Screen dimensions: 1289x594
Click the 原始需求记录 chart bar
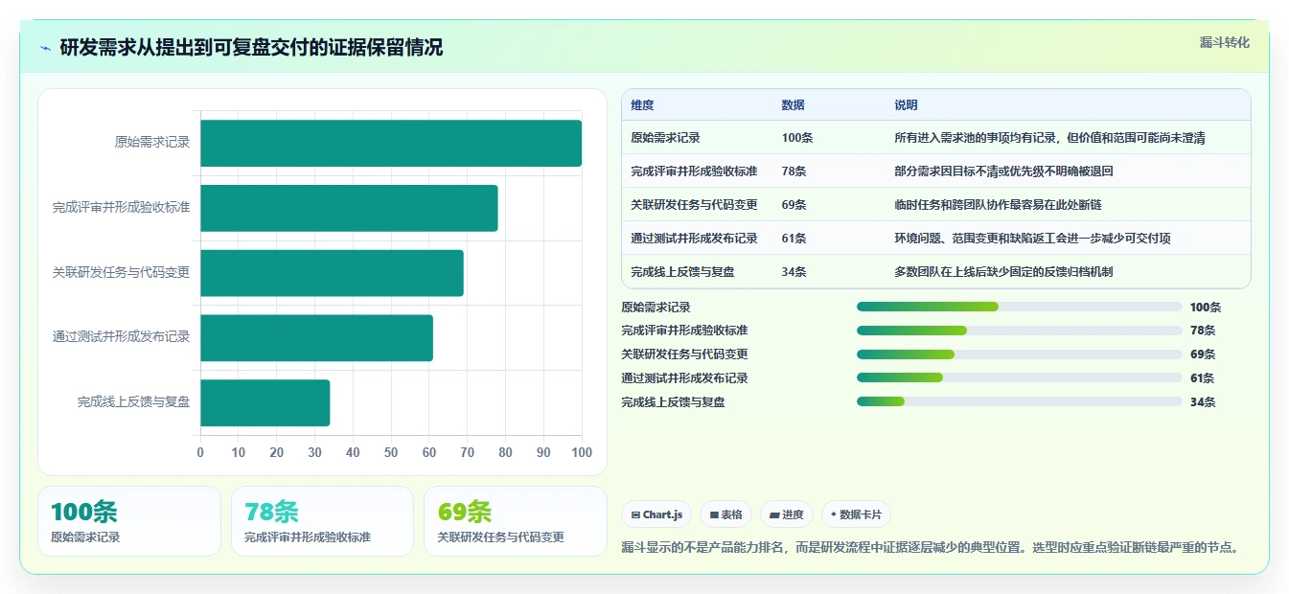pyautogui.click(x=391, y=144)
